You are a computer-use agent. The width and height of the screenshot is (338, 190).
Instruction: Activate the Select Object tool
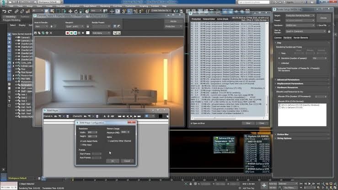pyautogui.click(x=47, y=11)
